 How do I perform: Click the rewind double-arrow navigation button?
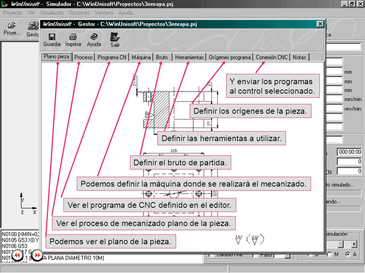[17, 255]
